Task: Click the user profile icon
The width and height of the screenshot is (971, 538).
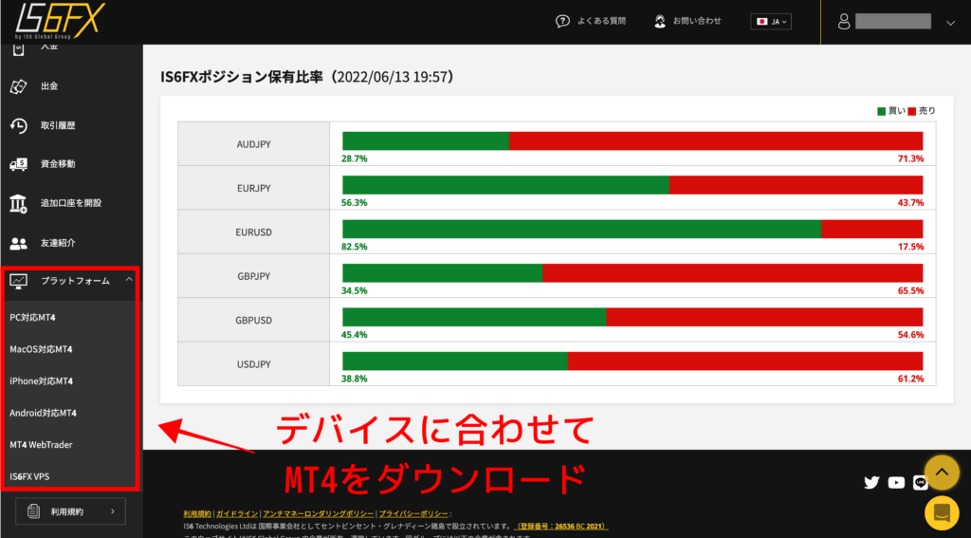Action: 843,22
